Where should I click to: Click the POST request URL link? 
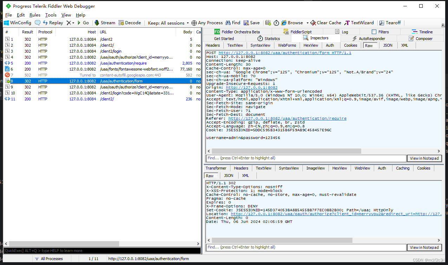pyautogui.click(x=285, y=53)
